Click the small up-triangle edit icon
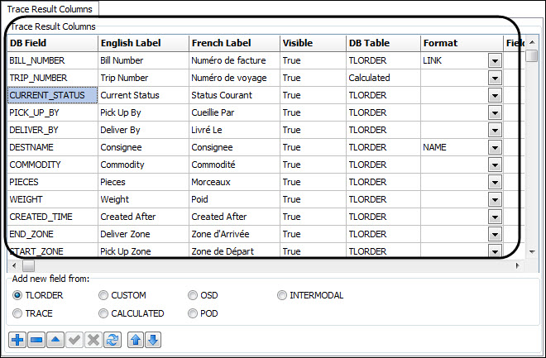The height and width of the screenshot is (358, 546). coord(55,340)
